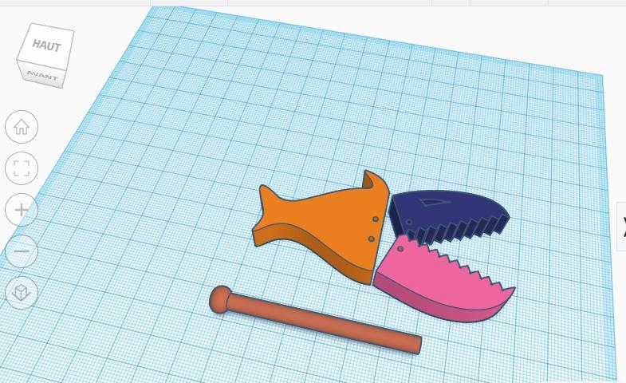
Task: Click the AVANT face of view cube
Action: coord(42,75)
